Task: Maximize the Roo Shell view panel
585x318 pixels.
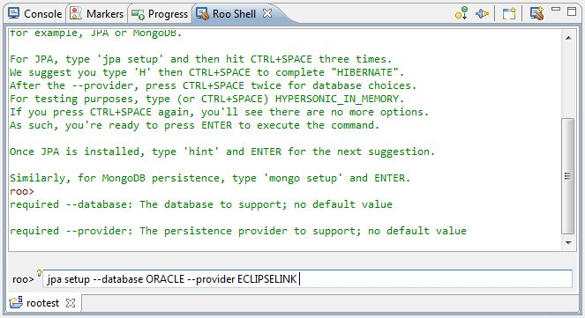Action: point(572,11)
